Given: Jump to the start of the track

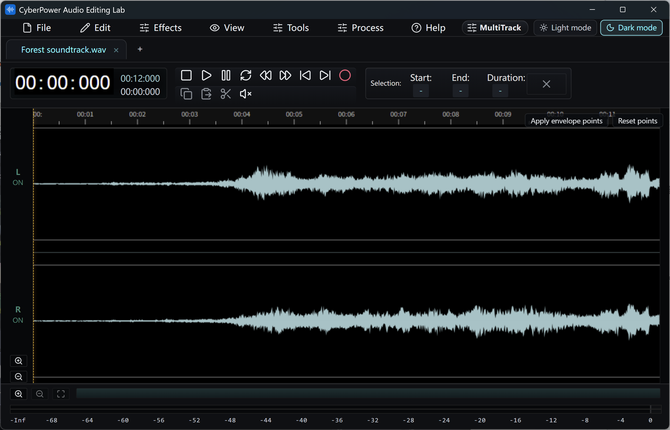Looking at the screenshot, I should [305, 75].
